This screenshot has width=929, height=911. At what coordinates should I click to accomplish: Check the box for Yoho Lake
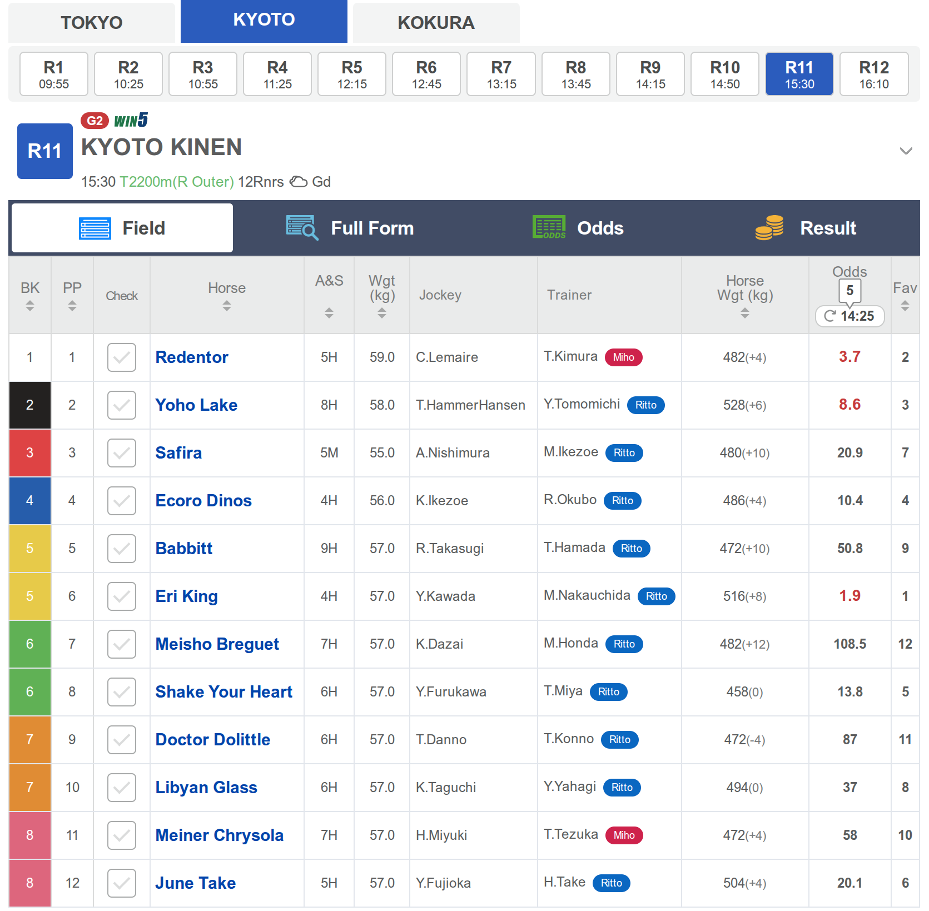122,405
